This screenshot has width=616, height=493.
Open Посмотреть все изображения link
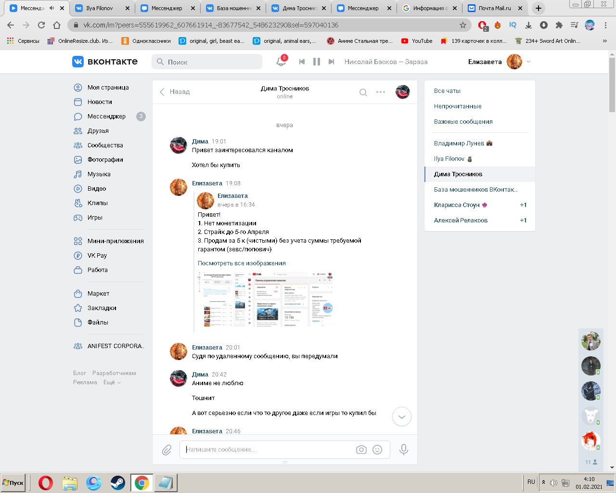(x=242, y=263)
